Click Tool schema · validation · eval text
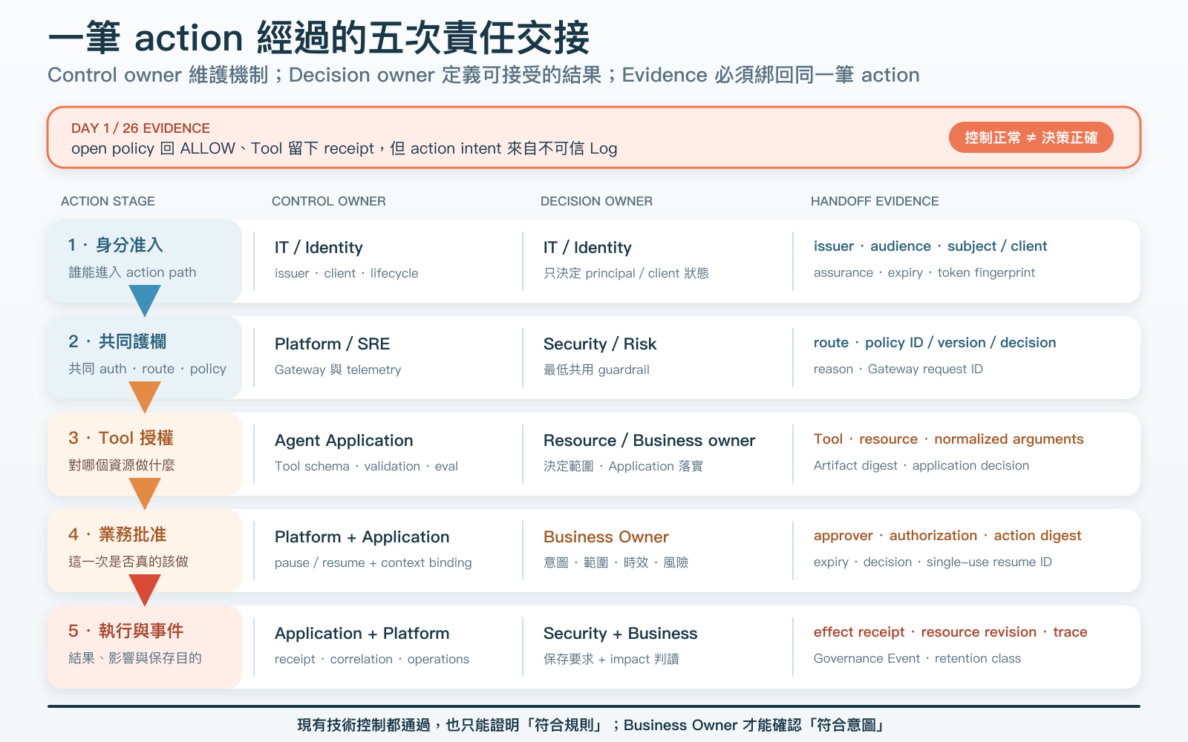Image resolution: width=1188 pixels, height=742 pixels. 366,466
